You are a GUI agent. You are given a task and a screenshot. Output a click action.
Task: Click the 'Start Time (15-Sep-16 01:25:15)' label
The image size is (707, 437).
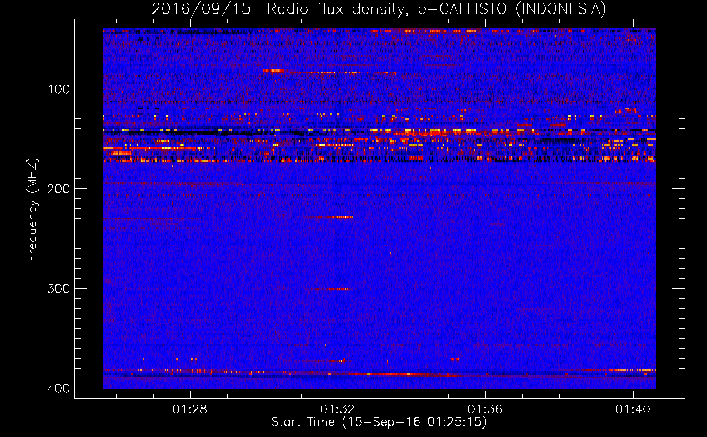point(379,422)
